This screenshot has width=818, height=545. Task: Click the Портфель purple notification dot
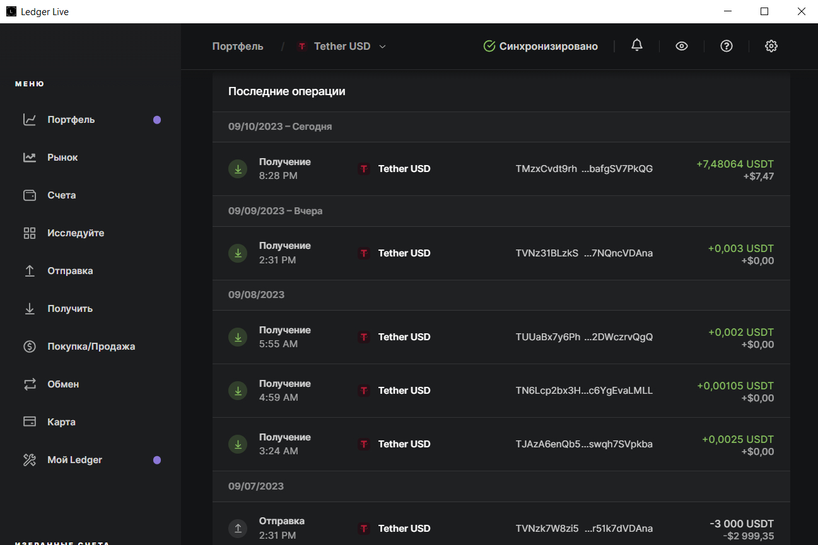[x=157, y=120]
